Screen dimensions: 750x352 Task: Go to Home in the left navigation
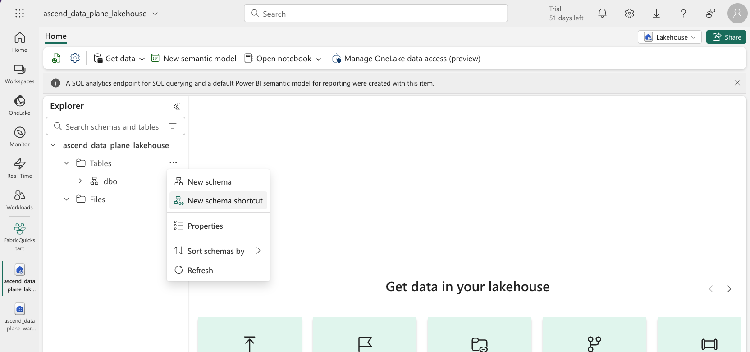pyautogui.click(x=20, y=42)
